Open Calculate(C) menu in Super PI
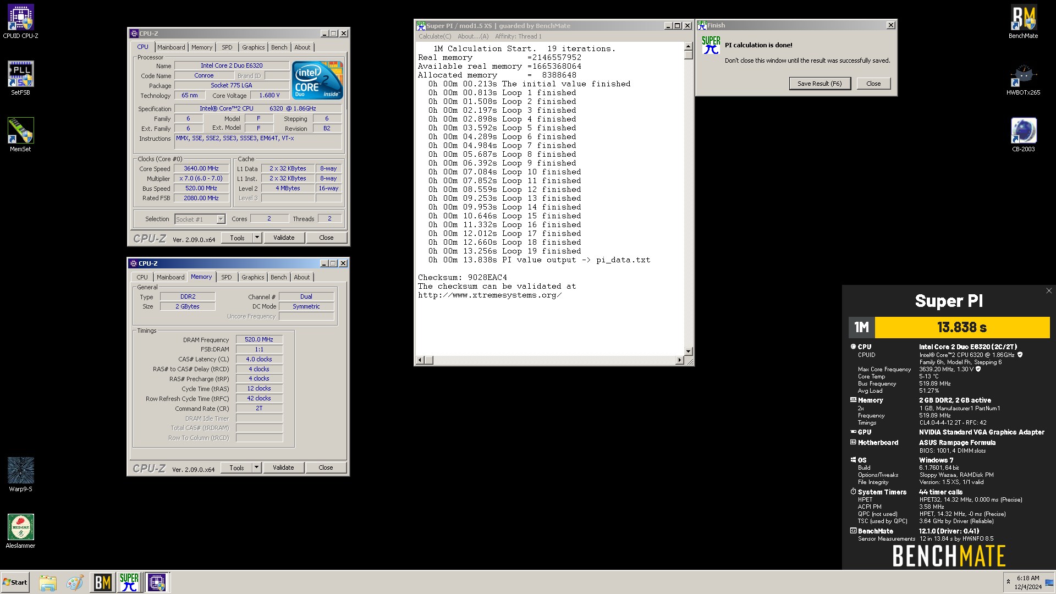The height and width of the screenshot is (594, 1056). (435, 36)
